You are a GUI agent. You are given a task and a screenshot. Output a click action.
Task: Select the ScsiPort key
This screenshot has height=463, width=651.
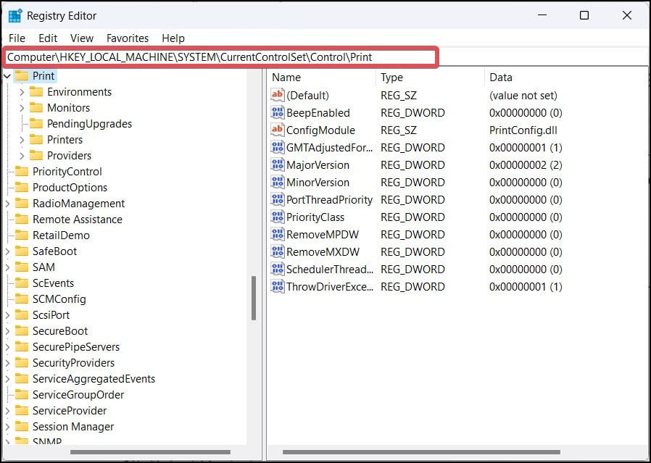pyautogui.click(x=51, y=315)
